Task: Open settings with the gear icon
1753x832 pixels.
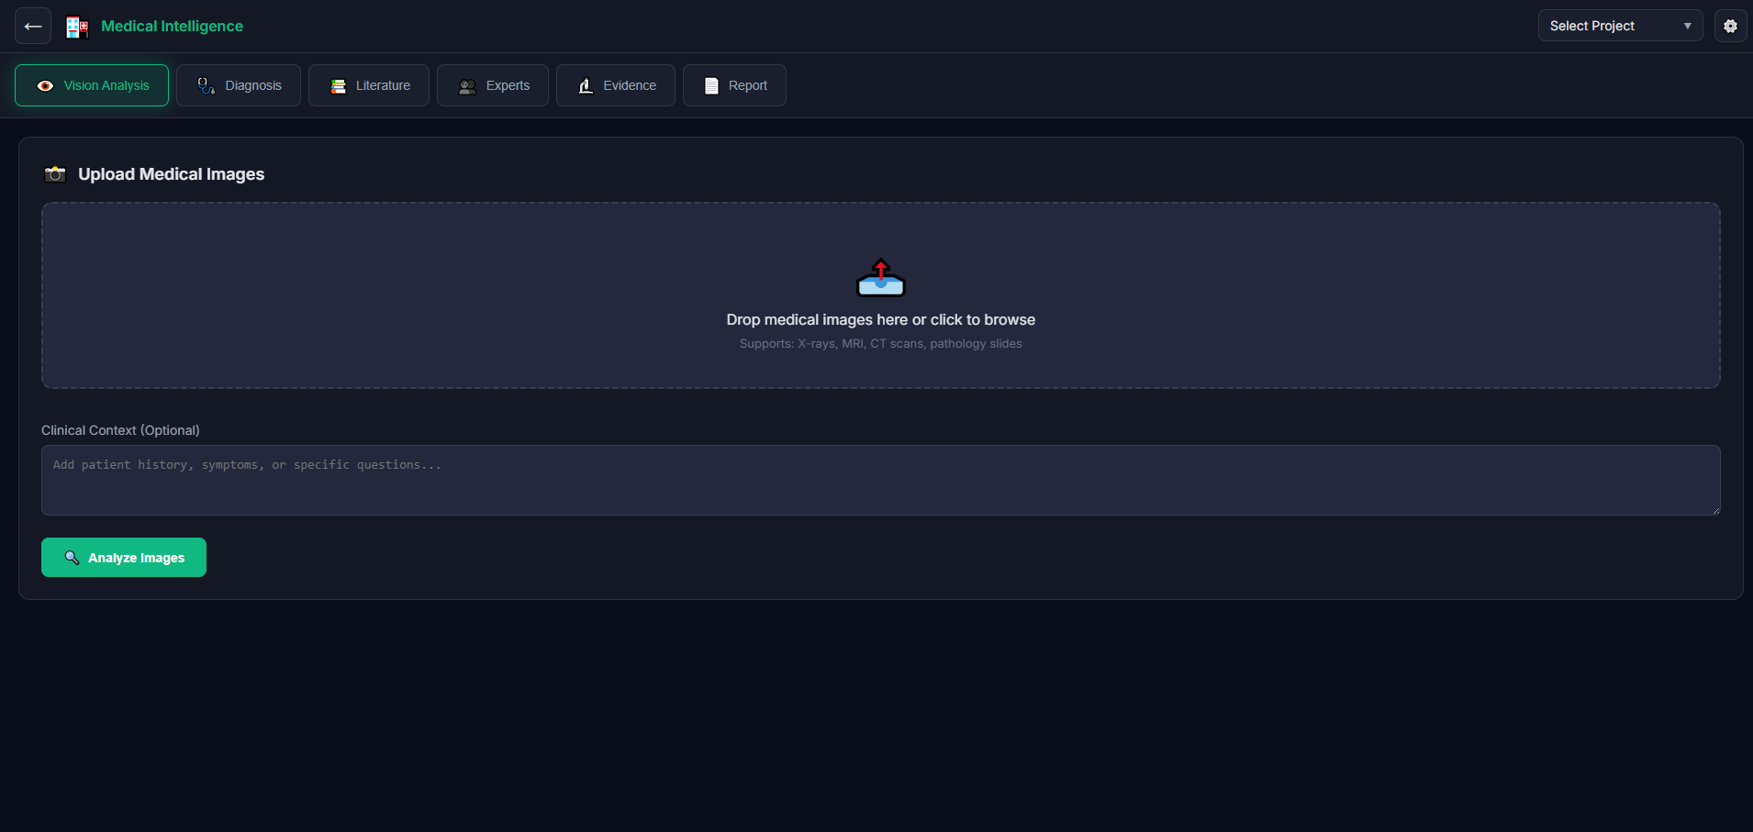Action: click(1730, 27)
